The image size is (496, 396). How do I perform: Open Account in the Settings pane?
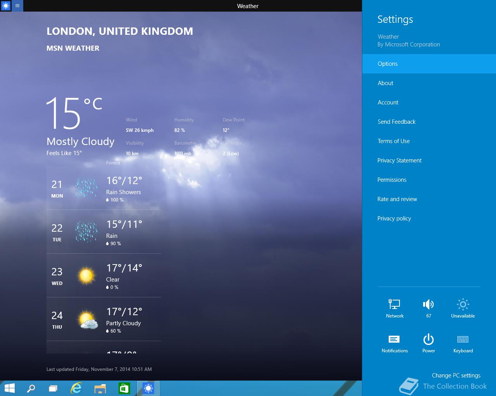click(x=429, y=102)
